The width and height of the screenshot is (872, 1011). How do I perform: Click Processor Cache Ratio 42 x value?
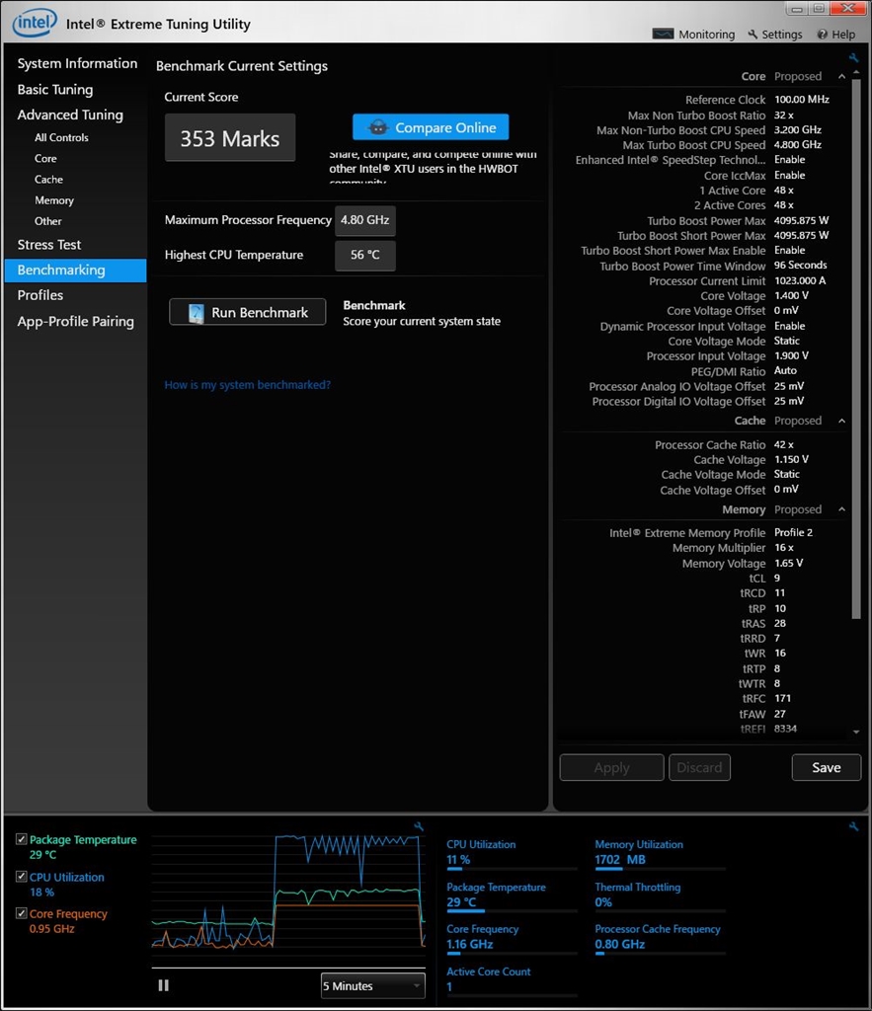coord(784,445)
